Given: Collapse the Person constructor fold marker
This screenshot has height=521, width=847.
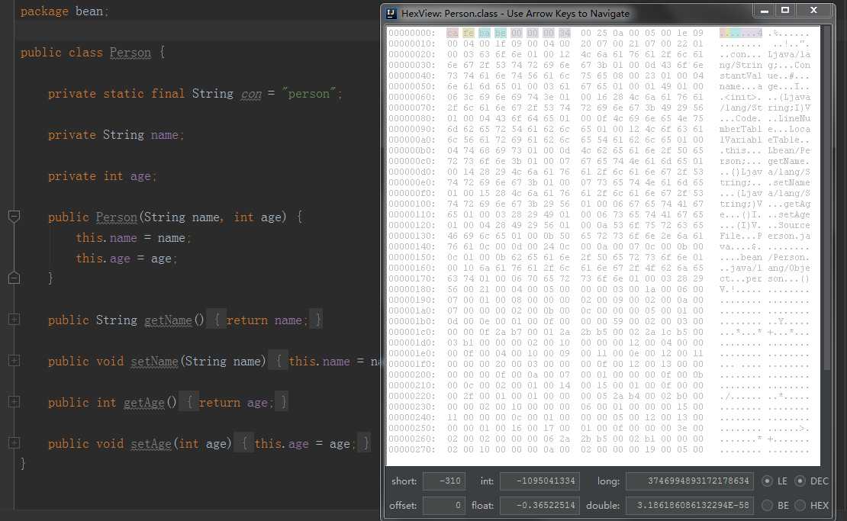Looking at the screenshot, I should click(x=14, y=217).
